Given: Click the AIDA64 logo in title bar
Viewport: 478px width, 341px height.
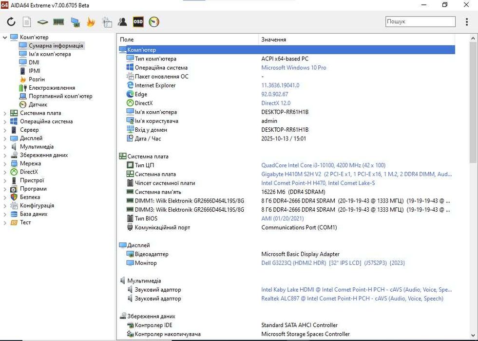Looking at the screenshot, I should pyautogui.click(x=4, y=5).
